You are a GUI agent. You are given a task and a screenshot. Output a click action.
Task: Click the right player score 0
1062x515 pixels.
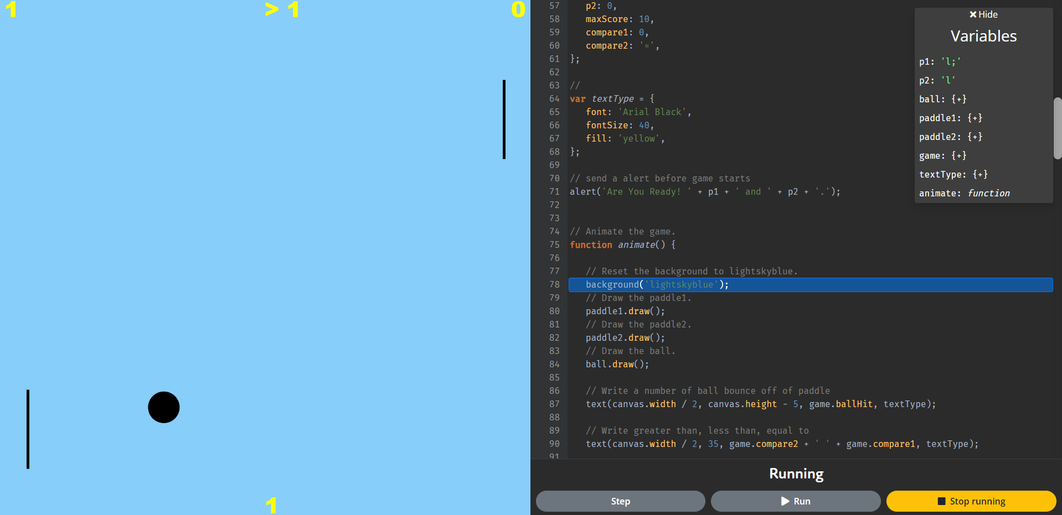pos(518,9)
